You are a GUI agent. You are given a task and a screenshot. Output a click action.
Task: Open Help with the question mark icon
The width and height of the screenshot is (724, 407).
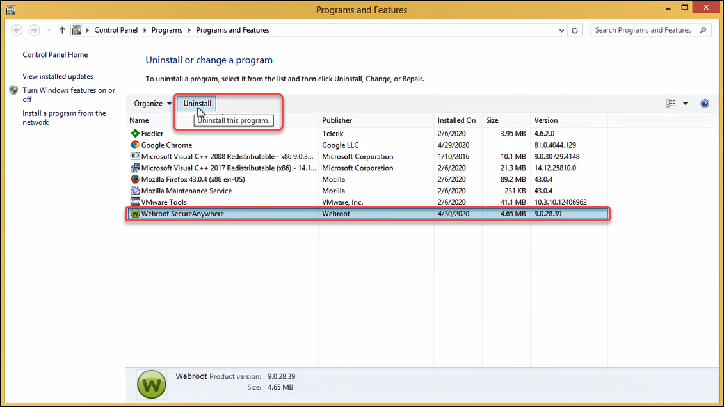tap(705, 104)
